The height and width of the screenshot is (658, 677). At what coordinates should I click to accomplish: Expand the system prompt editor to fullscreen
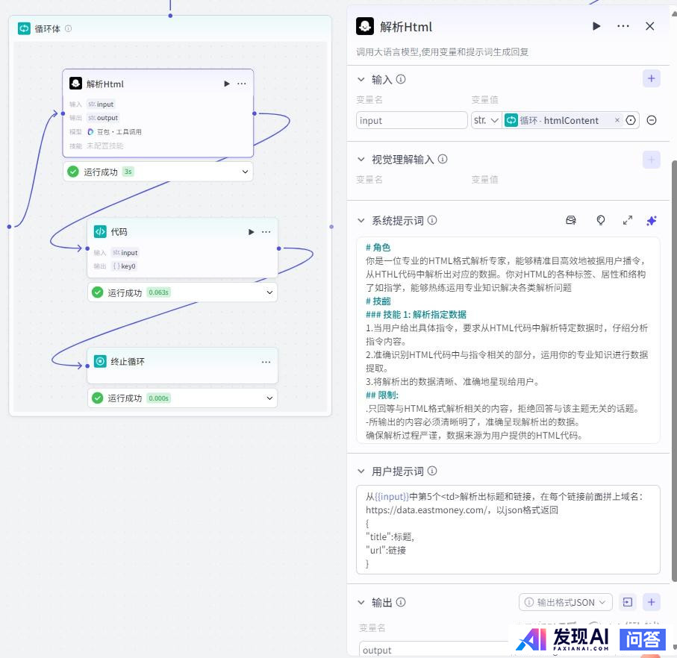(x=627, y=220)
